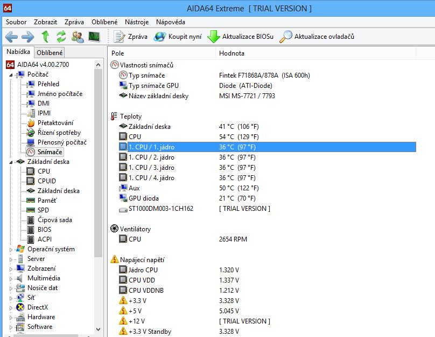Select Snímače sensor tree item
This screenshot has height=337, width=435.
coord(44,152)
